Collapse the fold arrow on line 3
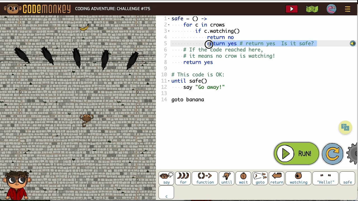The height and width of the screenshot is (201, 358). click(168, 31)
